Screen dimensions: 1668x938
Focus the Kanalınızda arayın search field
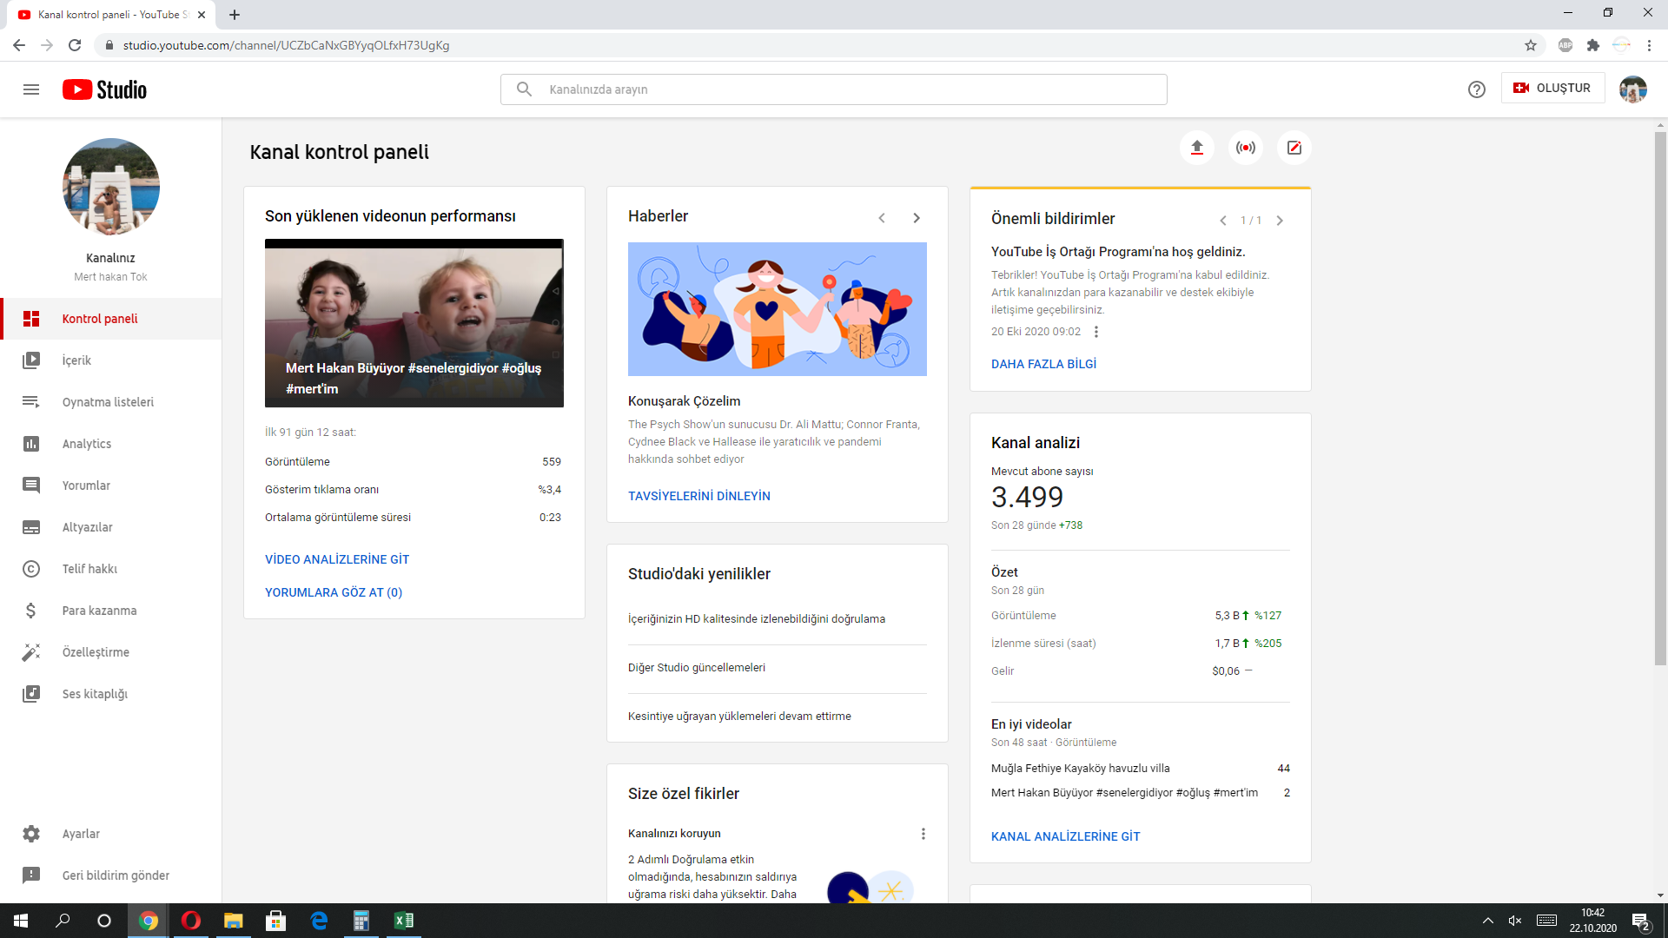pyautogui.click(x=833, y=89)
